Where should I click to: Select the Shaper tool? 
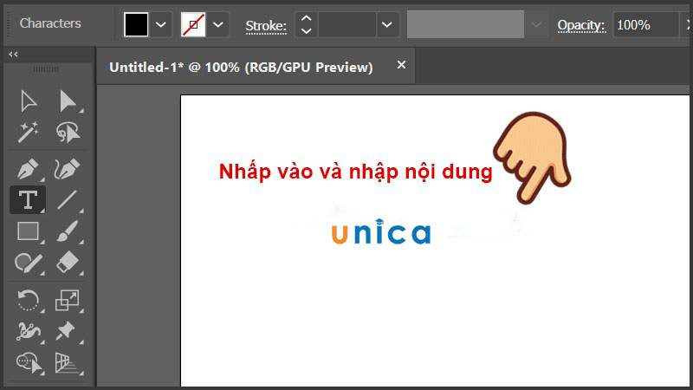(29, 263)
